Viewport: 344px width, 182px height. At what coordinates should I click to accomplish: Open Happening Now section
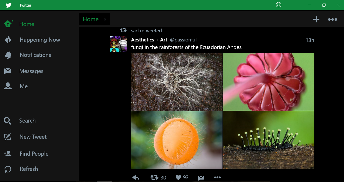40,40
